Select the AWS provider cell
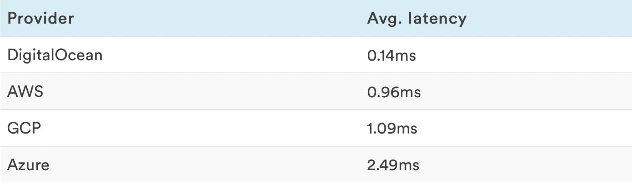 (25, 92)
